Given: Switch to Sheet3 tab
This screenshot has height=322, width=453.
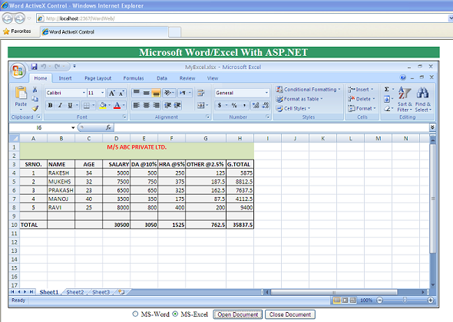Looking at the screenshot, I should [101, 292].
